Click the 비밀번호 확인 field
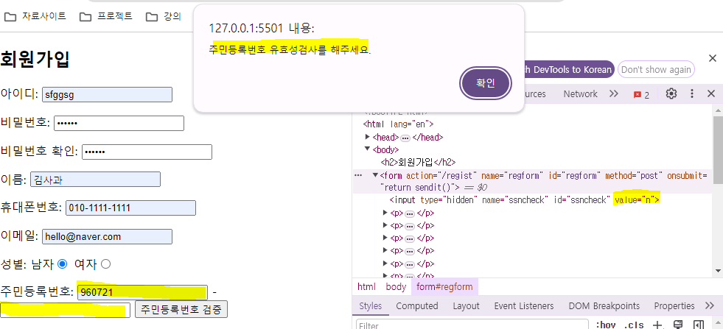723x329 pixels. tap(147, 152)
